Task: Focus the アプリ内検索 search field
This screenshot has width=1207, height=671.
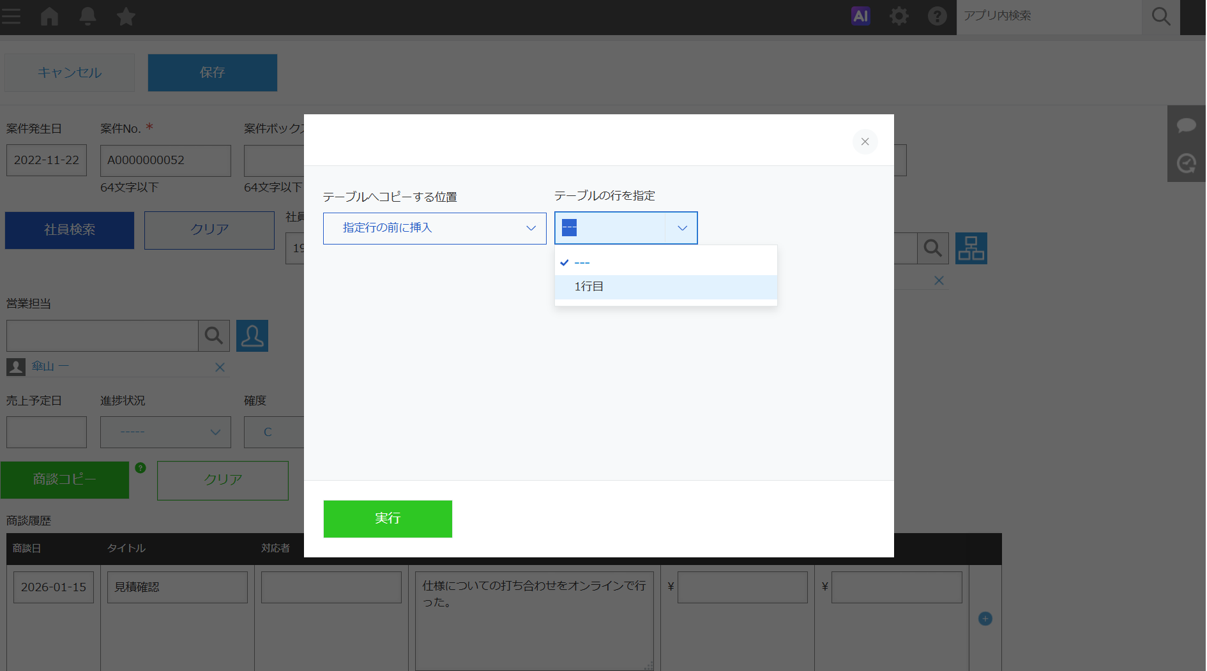Action: [x=1048, y=17]
